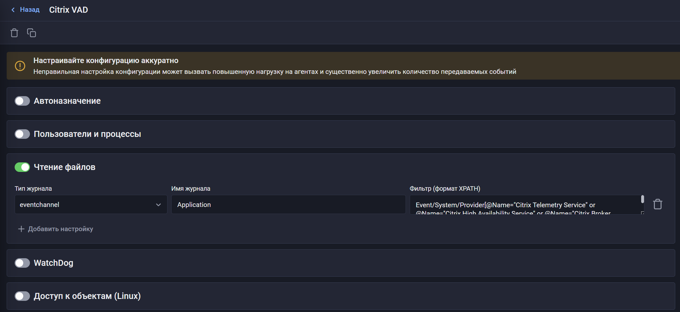Viewport: 680px width, 312px height.
Task: Go back via the Назад link
Action: [30, 10]
